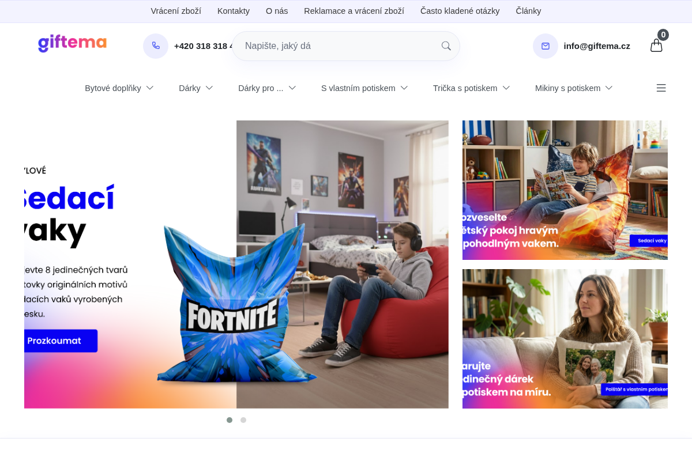The height and width of the screenshot is (461, 692).
Task: Open the shopping bag cart
Action: point(656,46)
